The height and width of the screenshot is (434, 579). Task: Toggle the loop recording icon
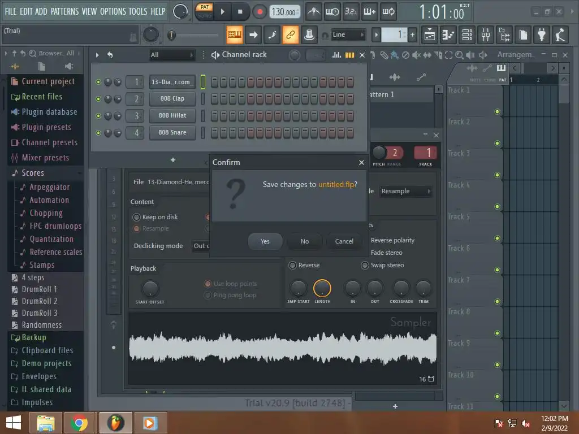click(388, 12)
